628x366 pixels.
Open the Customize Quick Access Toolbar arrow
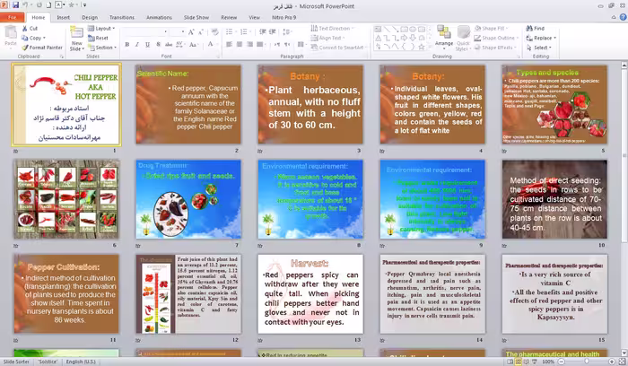pyautogui.click(x=85, y=5)
